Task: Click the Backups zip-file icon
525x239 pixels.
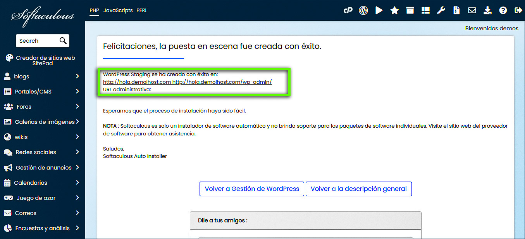Action: click(x=456, y=10)
